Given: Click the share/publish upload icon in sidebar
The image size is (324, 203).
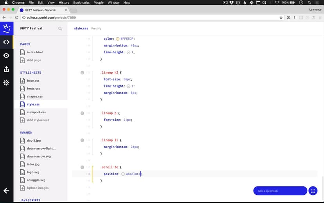Looking at the screenshot, I should coord(6,69).
